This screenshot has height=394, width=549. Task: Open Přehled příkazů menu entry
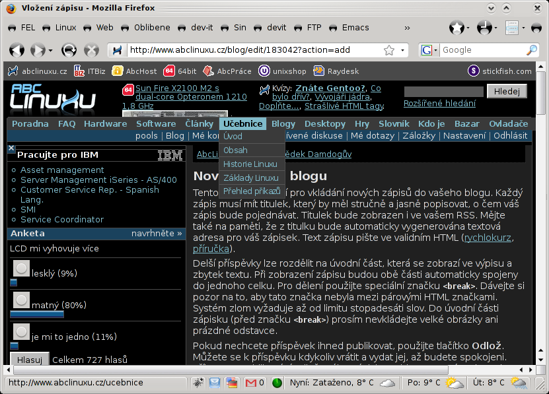click(x=252, y=191)
